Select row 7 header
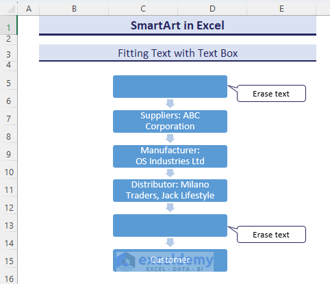This screenshot has width=330, height=284. 8,116
